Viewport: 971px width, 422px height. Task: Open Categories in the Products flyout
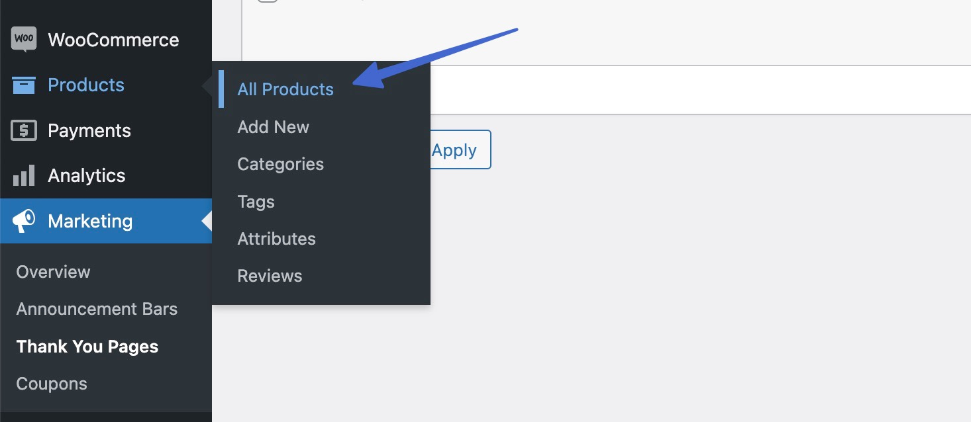(x=281, y=164)
